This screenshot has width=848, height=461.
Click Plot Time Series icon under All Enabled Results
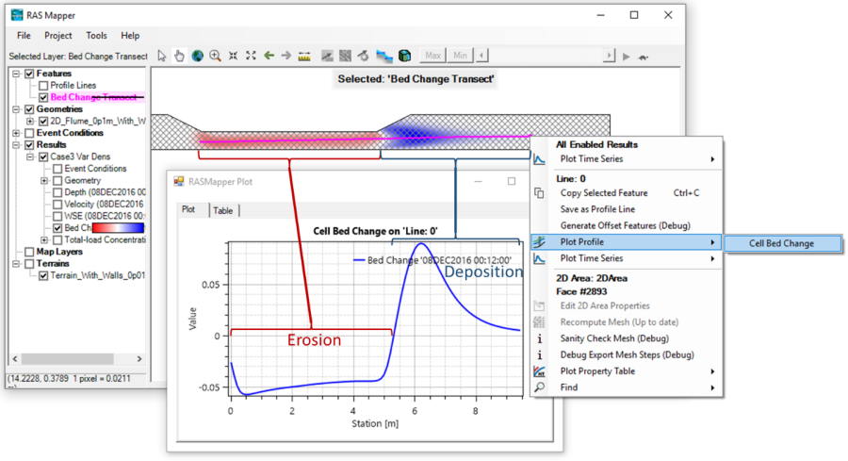539,159
